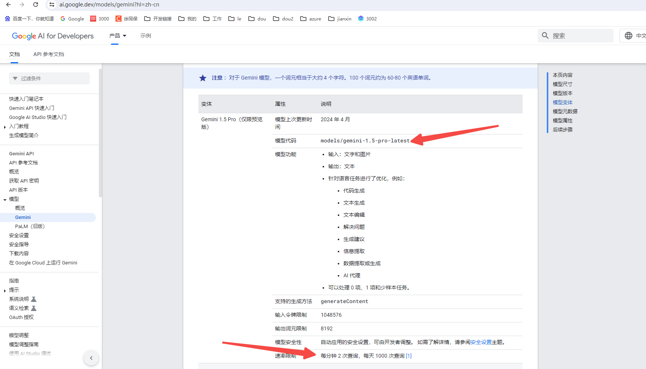
Task: Open the Google bookmark
Action: (x=72, y=19)
